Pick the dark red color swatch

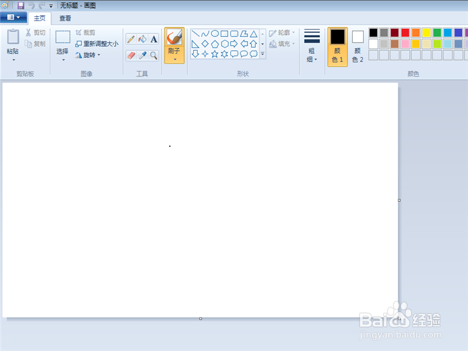pyautogui.click(x=394, y=33)
